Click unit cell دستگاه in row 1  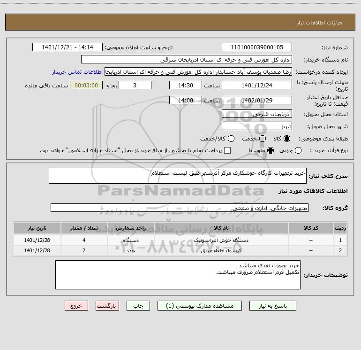point(130,240)
